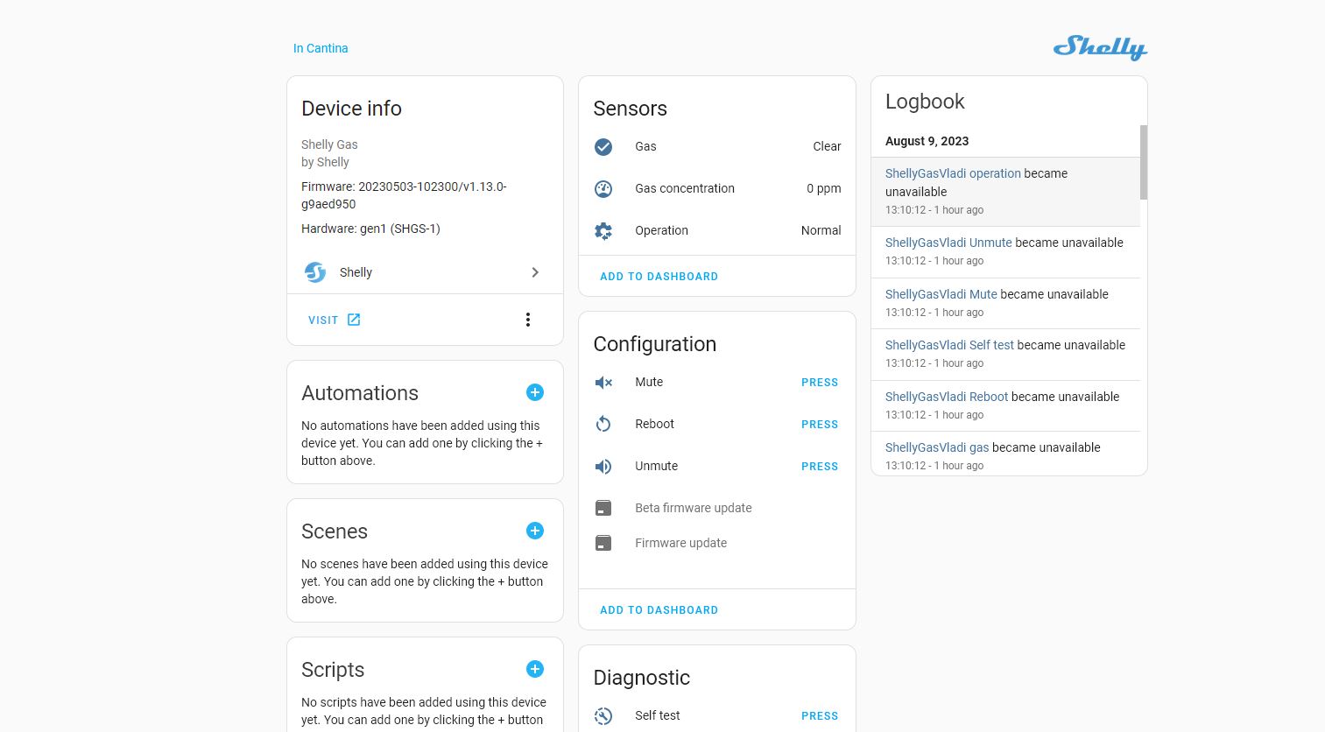Add a new scene with plus button
The height and width of the screenshot is (732, 1325).
[x=534, y=531]
